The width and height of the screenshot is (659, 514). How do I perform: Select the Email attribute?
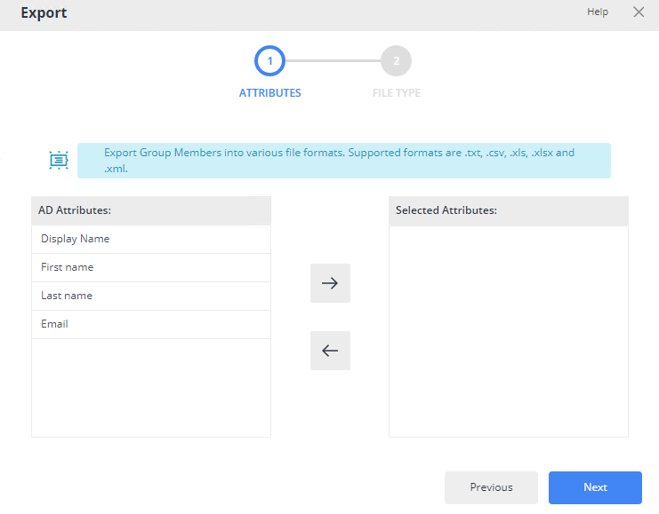click(x=151, y=324)
